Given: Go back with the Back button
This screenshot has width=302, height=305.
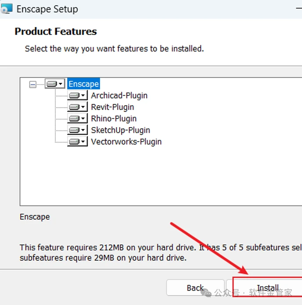Looking at the screenshot, I should (x=195, y=288).
